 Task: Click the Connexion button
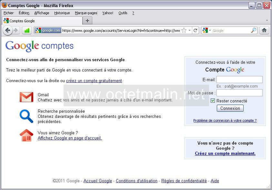coord(230,108)
